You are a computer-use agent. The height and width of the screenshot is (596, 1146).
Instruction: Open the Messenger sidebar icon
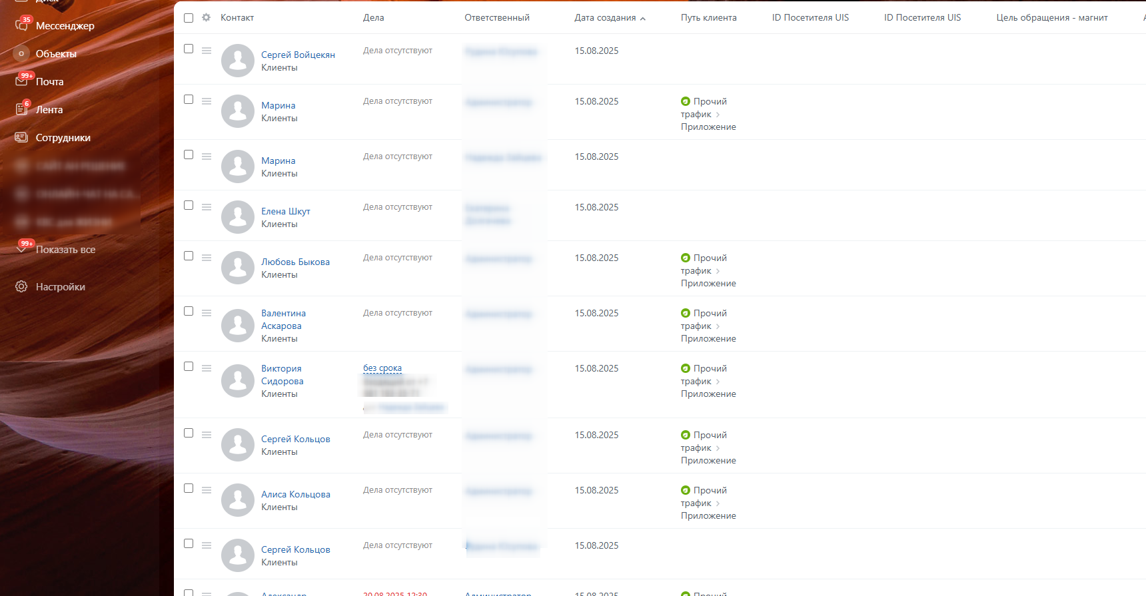click(x=21, y=25)
